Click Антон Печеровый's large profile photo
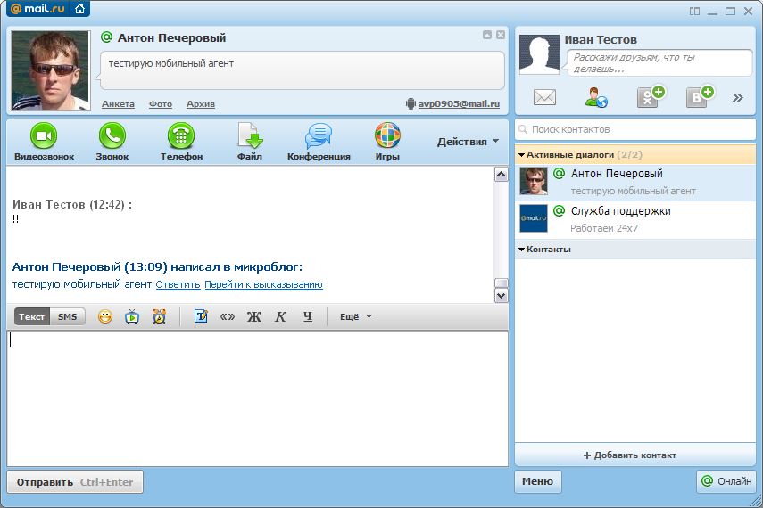Viewport: 763px width, 508px height. coord(51,70)
